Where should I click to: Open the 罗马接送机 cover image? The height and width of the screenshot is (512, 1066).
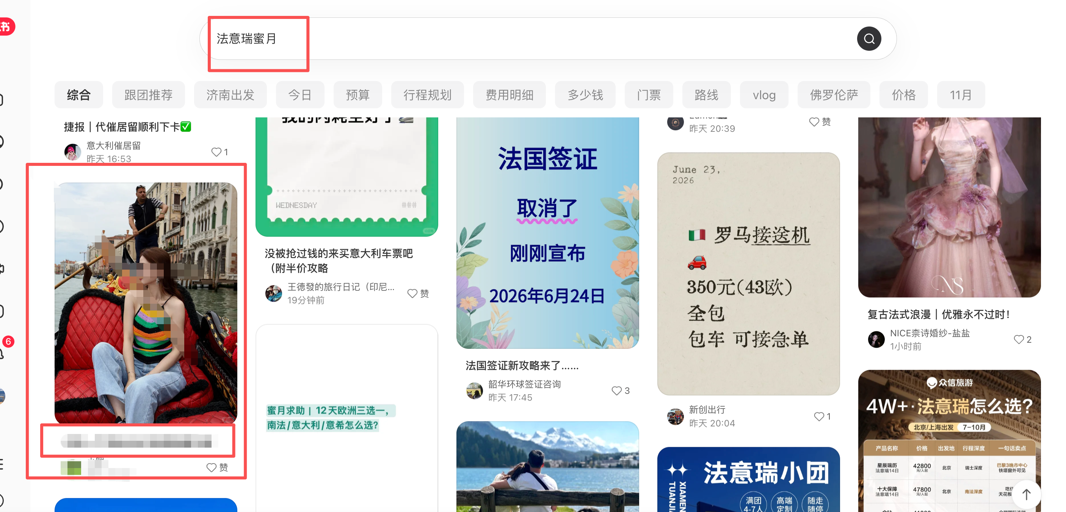748,273
